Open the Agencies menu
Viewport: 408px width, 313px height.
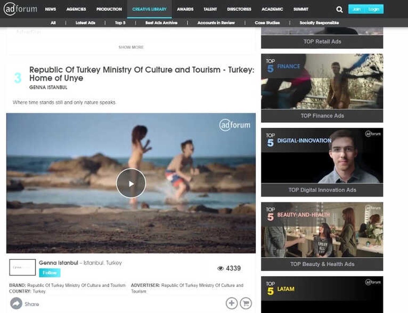76,9
